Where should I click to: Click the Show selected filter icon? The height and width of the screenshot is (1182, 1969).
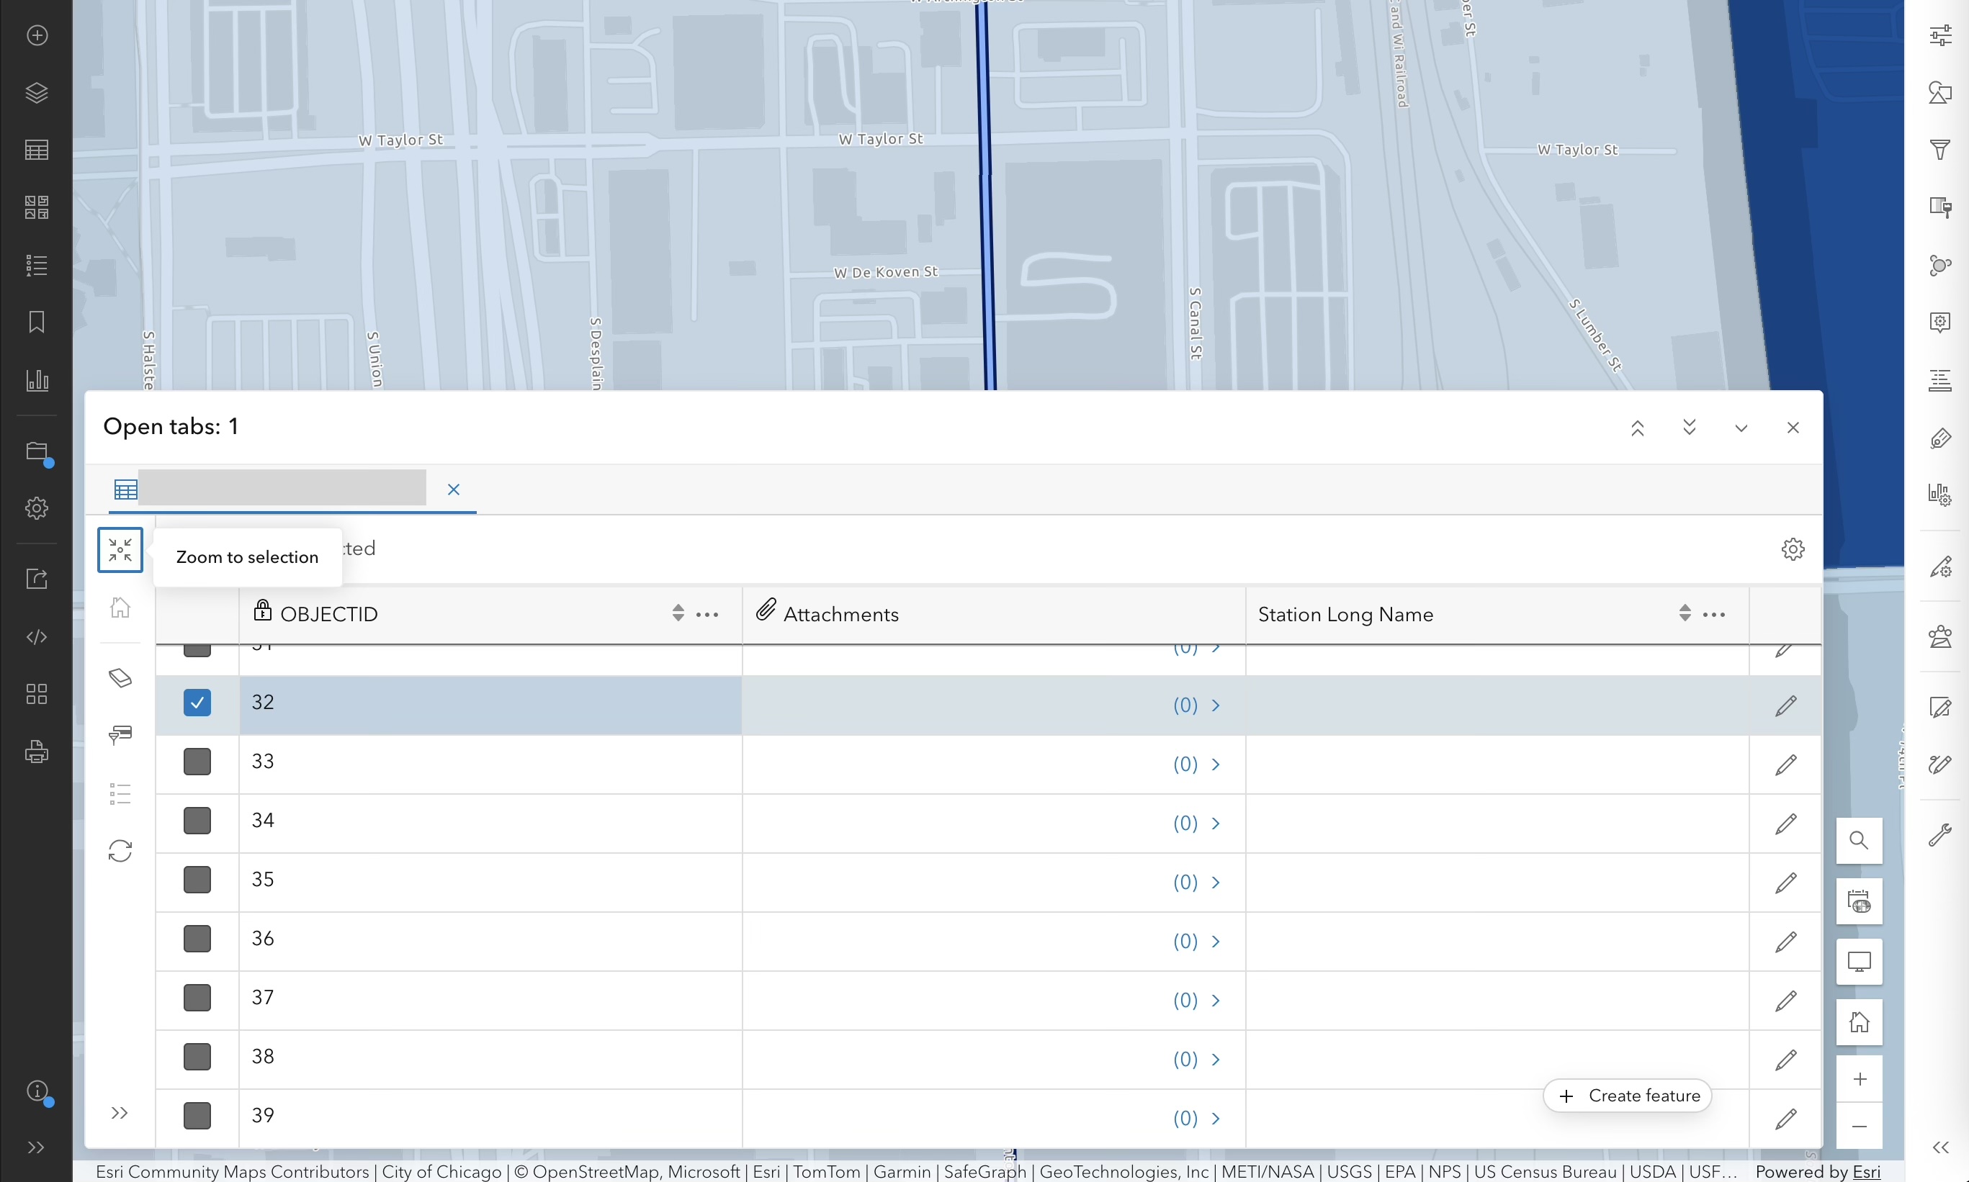click(120, 734)
